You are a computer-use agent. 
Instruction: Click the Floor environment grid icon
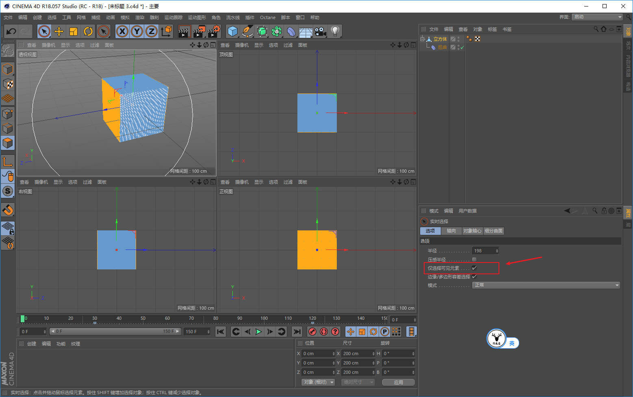[x=306, y=31]
